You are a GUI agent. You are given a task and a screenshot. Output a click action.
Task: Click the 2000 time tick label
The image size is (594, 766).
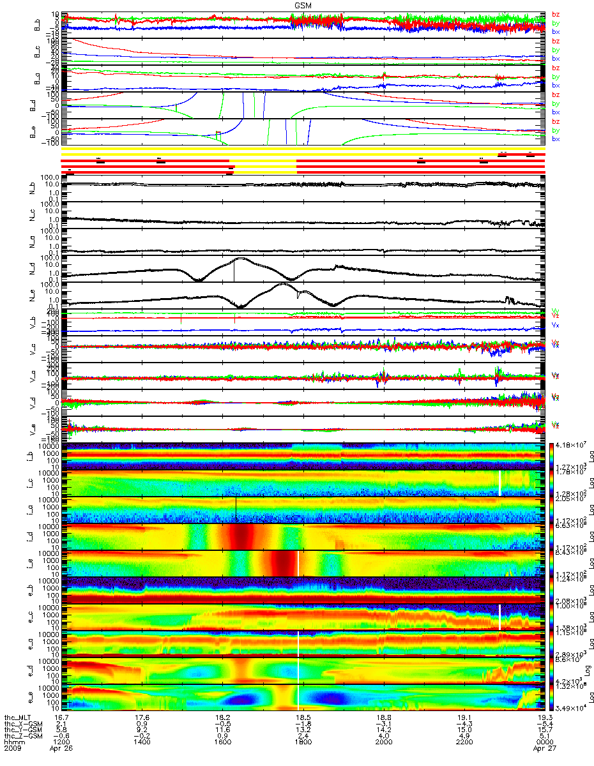[x=383, y=743]
